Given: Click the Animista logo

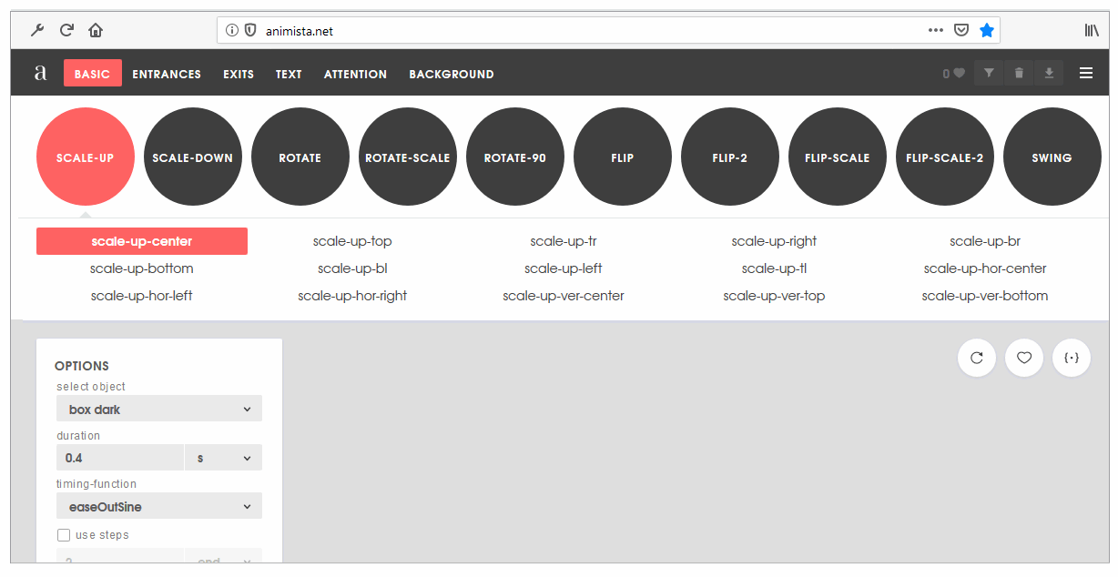Looking at the screenshot, I should coord(40,73).
